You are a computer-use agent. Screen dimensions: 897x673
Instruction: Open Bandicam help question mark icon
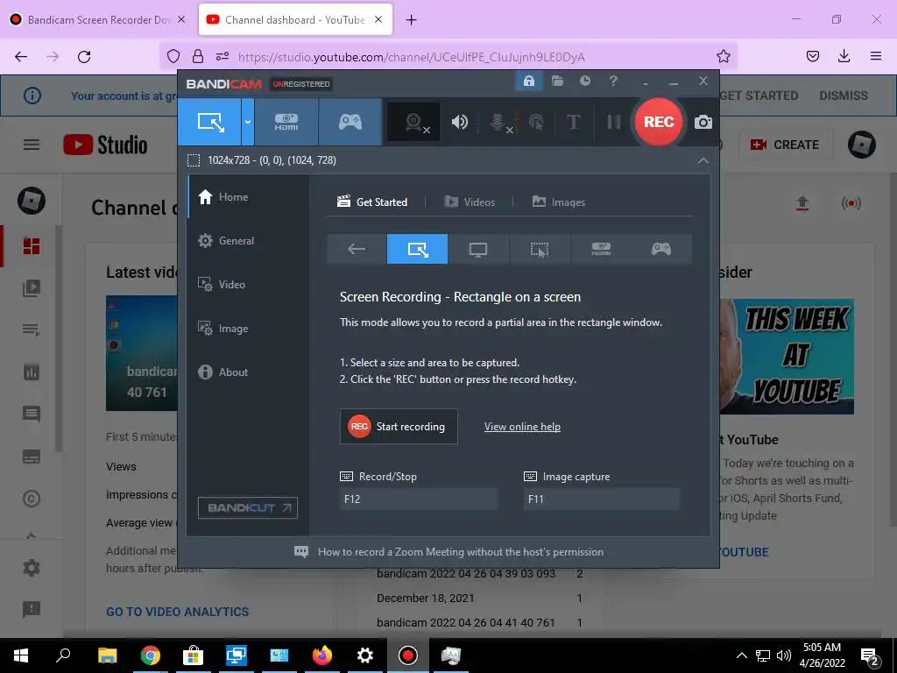point(613,81)
